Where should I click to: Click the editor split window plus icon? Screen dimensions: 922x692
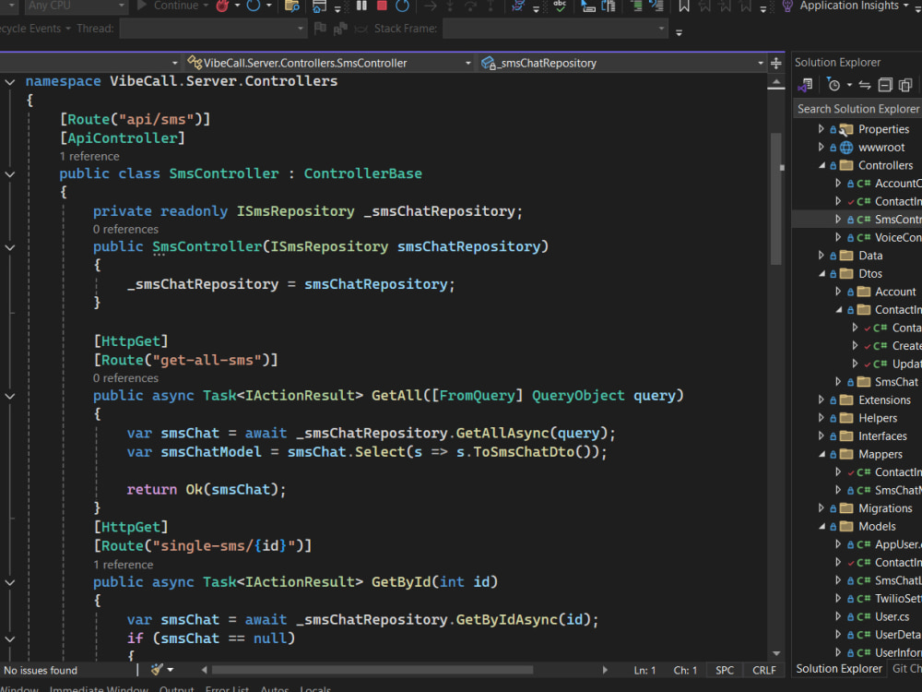tap(776, 63)
